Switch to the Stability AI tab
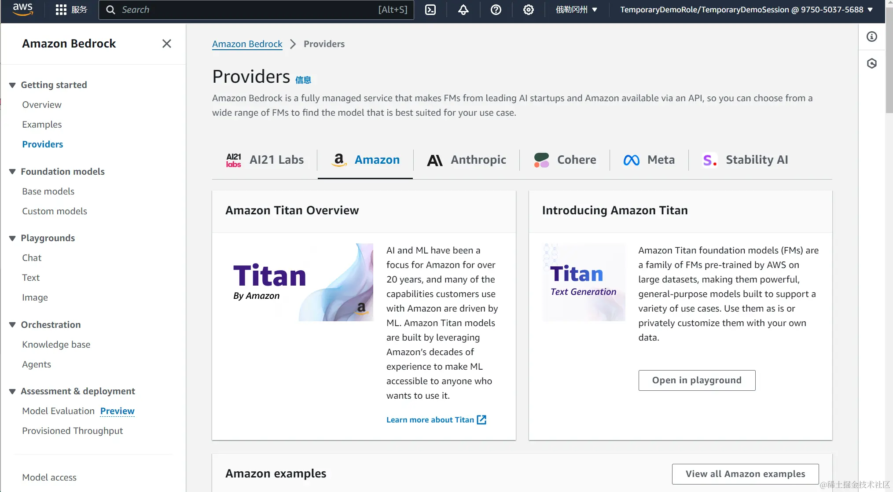The width and height of the screenshot is (893, 492). point(745,160)
